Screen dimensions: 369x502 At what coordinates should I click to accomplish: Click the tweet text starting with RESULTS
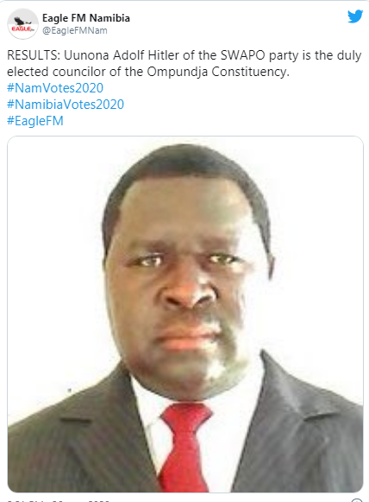184,63
